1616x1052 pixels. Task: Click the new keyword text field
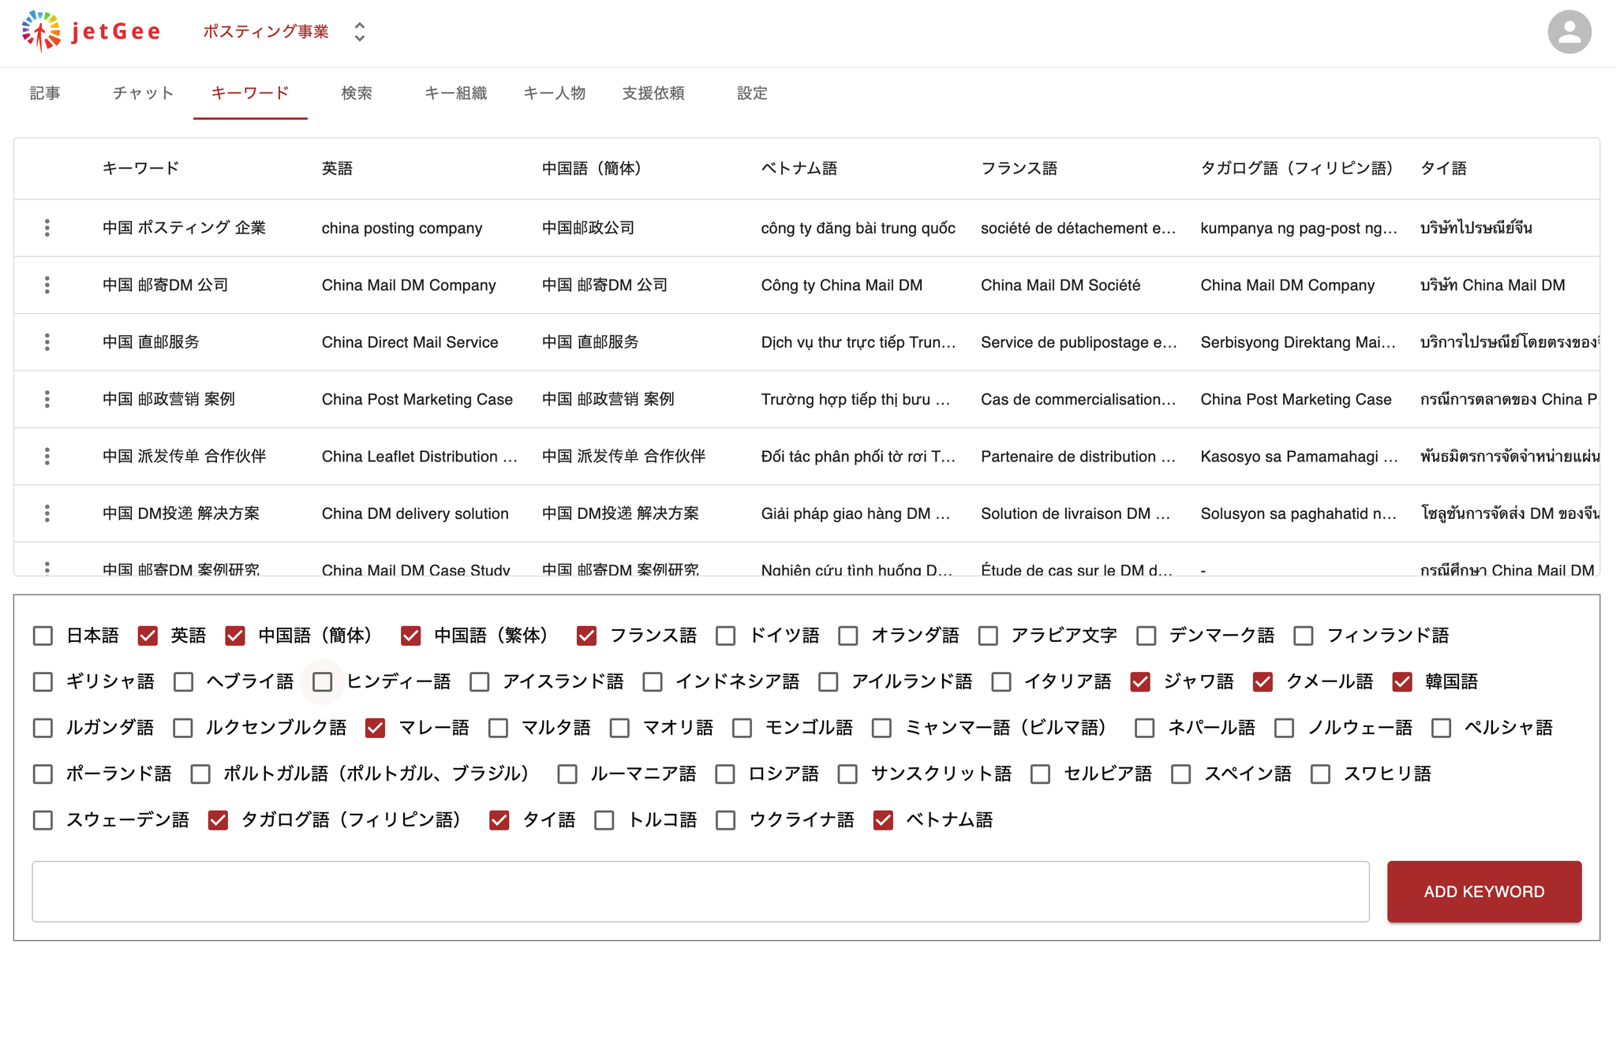coord(700,891)
